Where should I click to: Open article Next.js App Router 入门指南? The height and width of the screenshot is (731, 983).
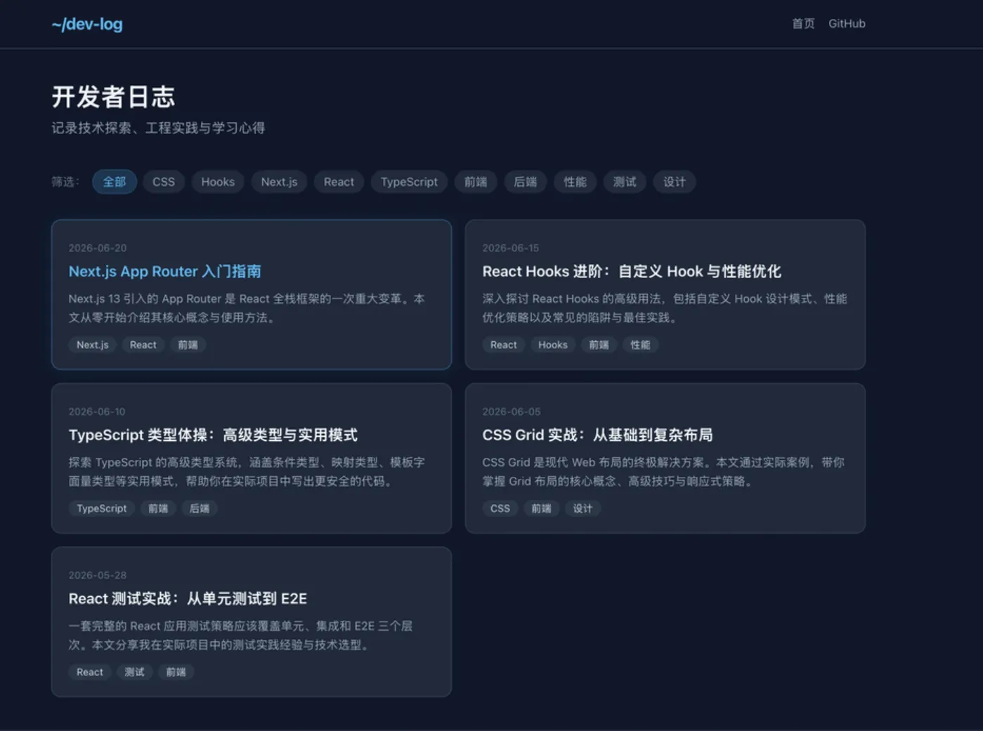pos(164,271)
